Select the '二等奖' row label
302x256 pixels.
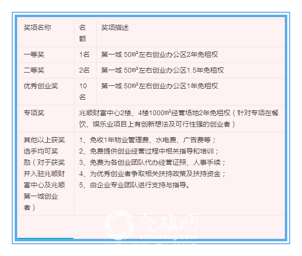point(34,70)
